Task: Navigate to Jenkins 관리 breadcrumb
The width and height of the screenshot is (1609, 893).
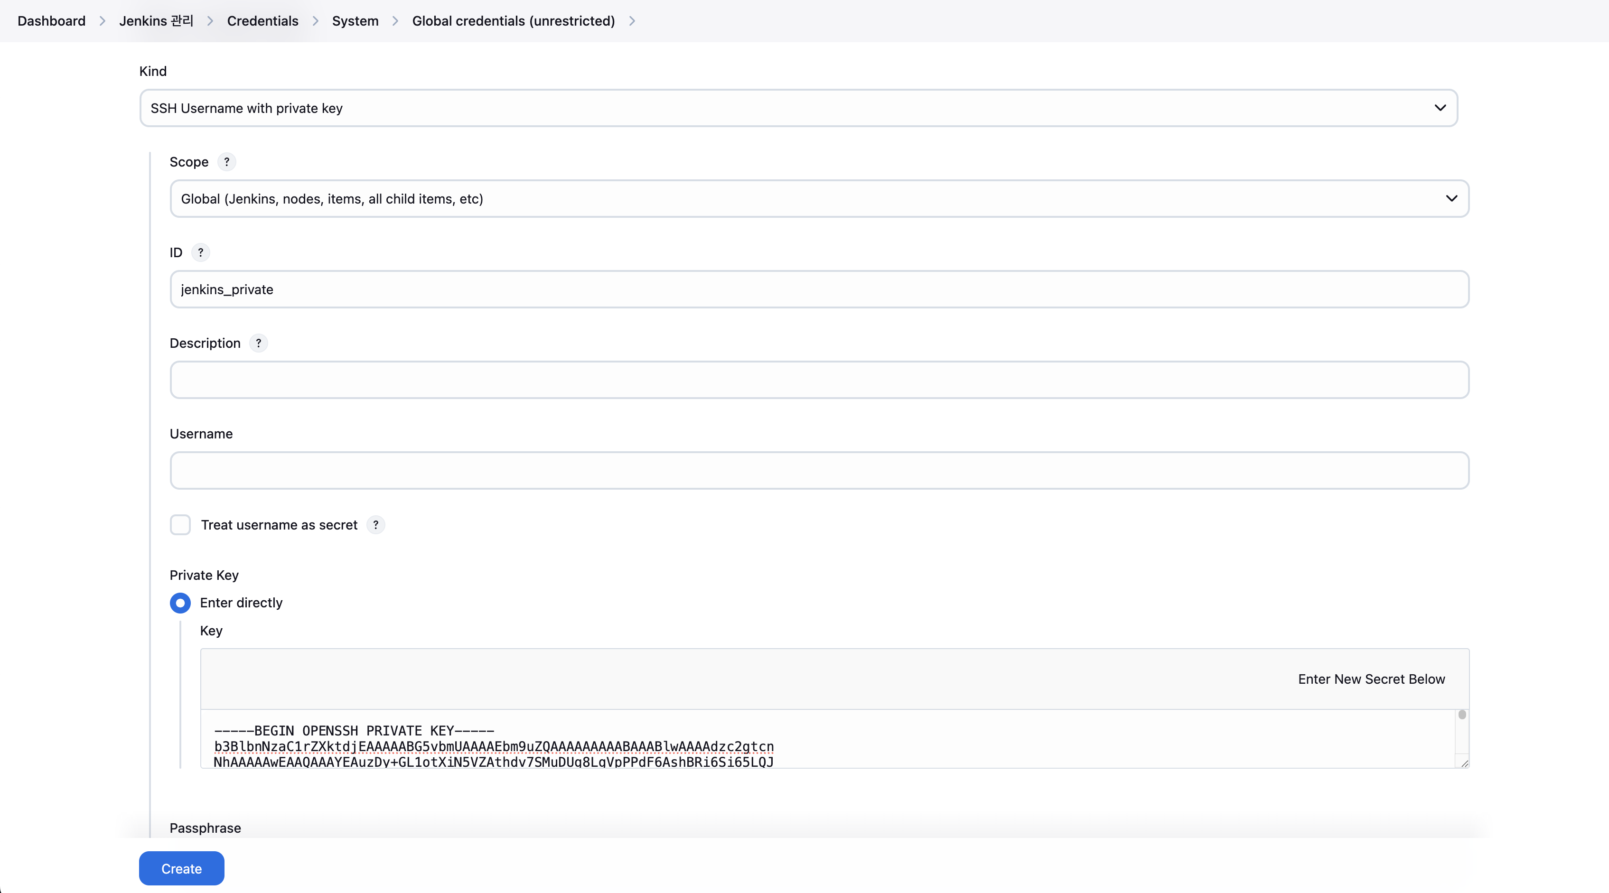Action: (x=156, y=20)
